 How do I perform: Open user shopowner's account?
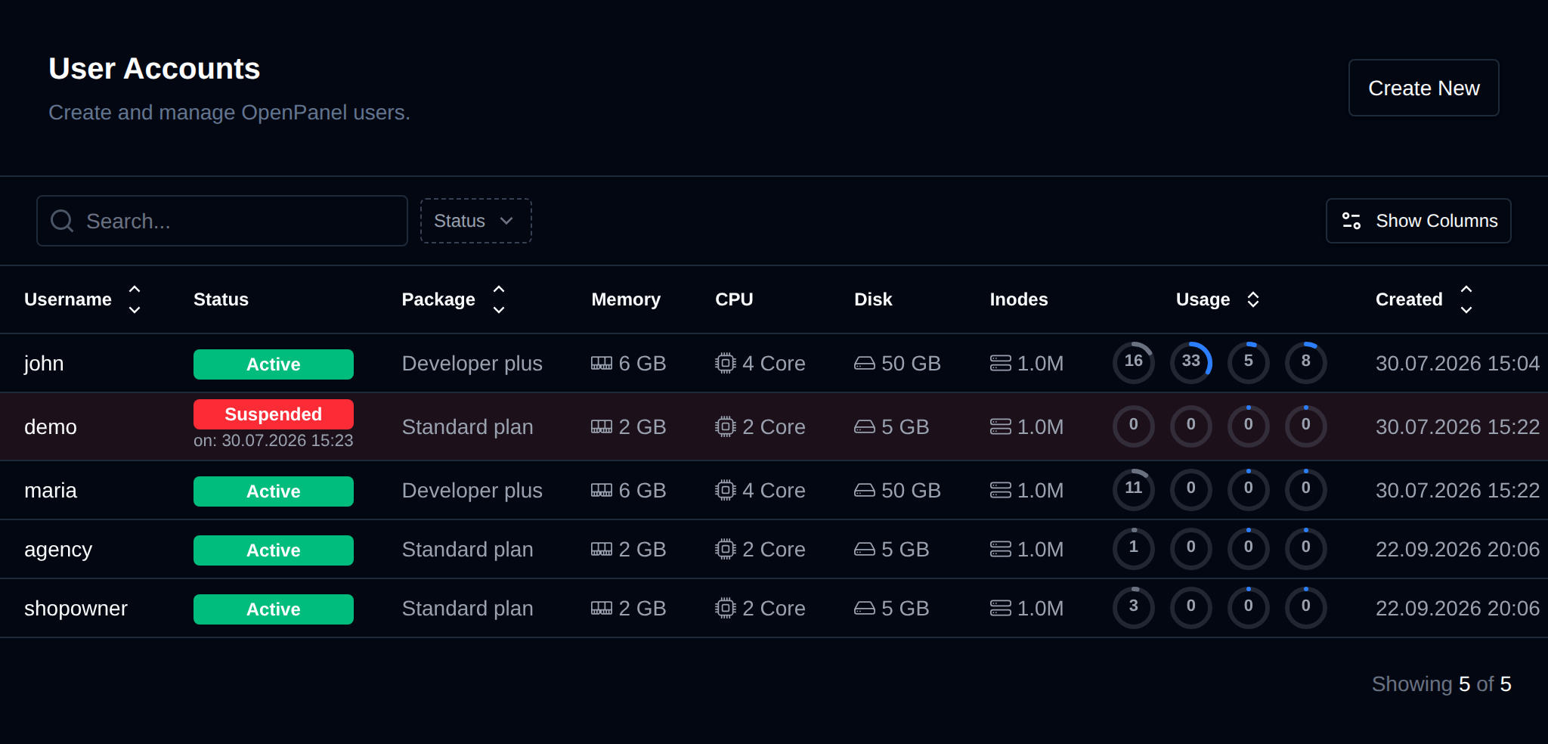(76, 609)
